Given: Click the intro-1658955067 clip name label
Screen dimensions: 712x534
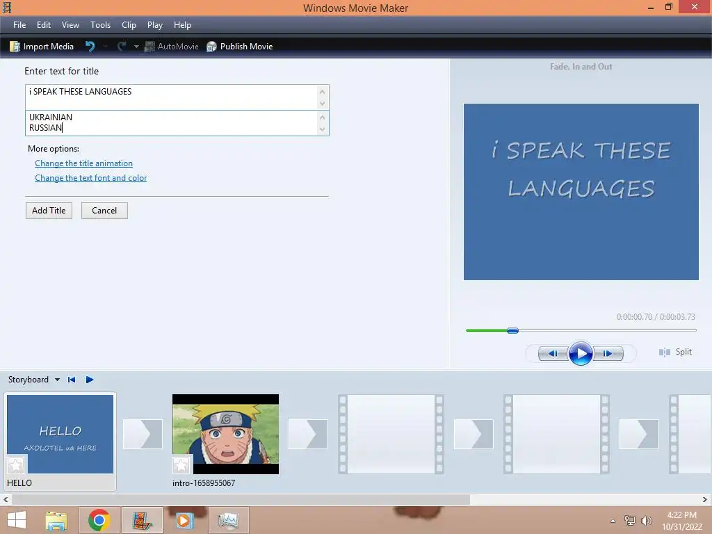Looking at the screenshot, I should (204, 483).
